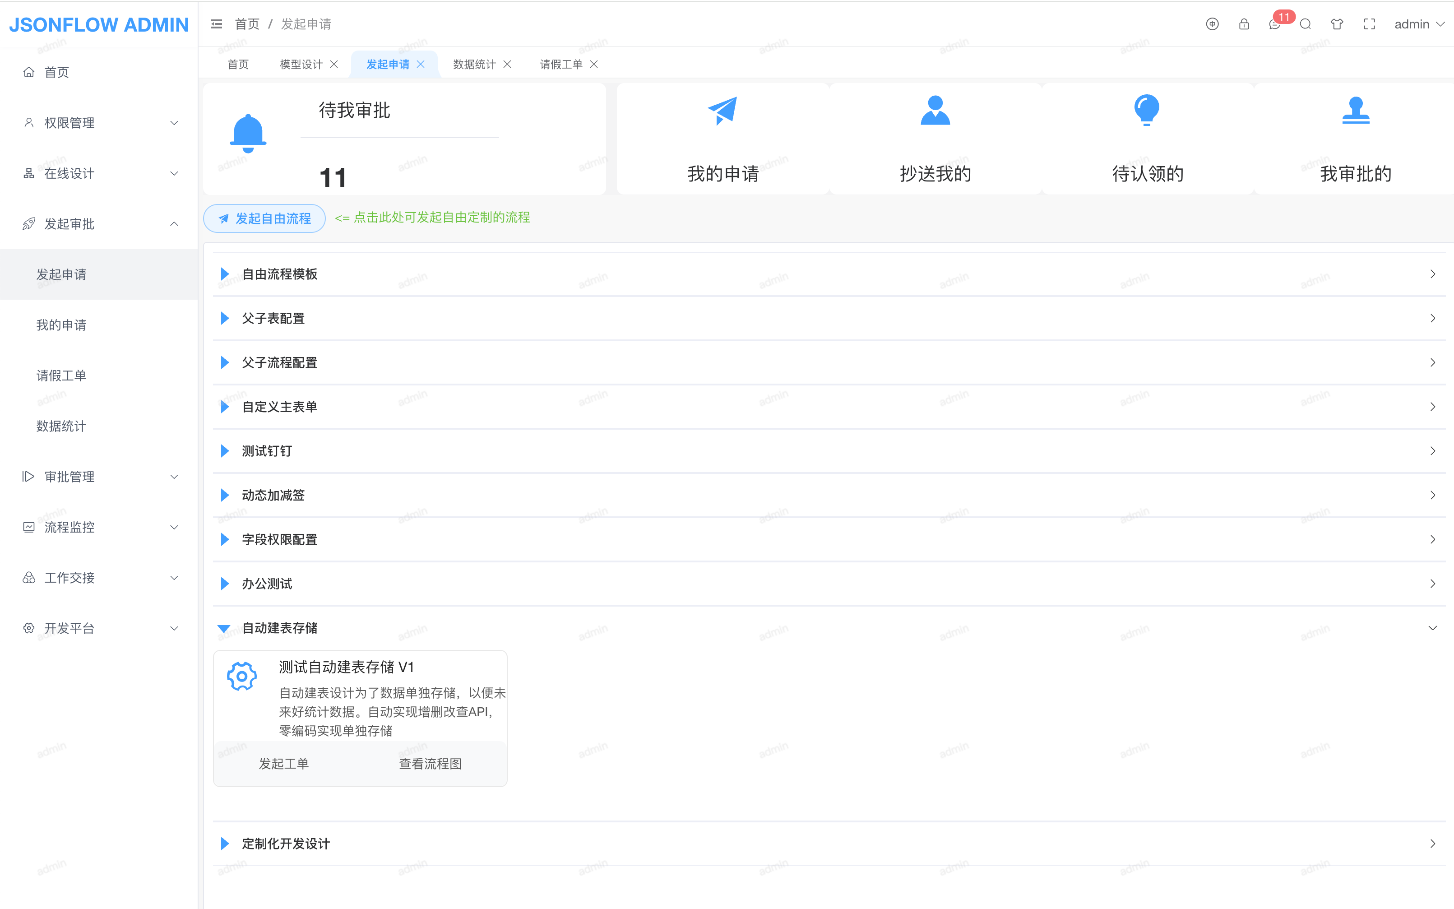The height and width of the screenshot is (909, 1454).
Task: Switch to the 数据统计 tab
Action: 474,65
